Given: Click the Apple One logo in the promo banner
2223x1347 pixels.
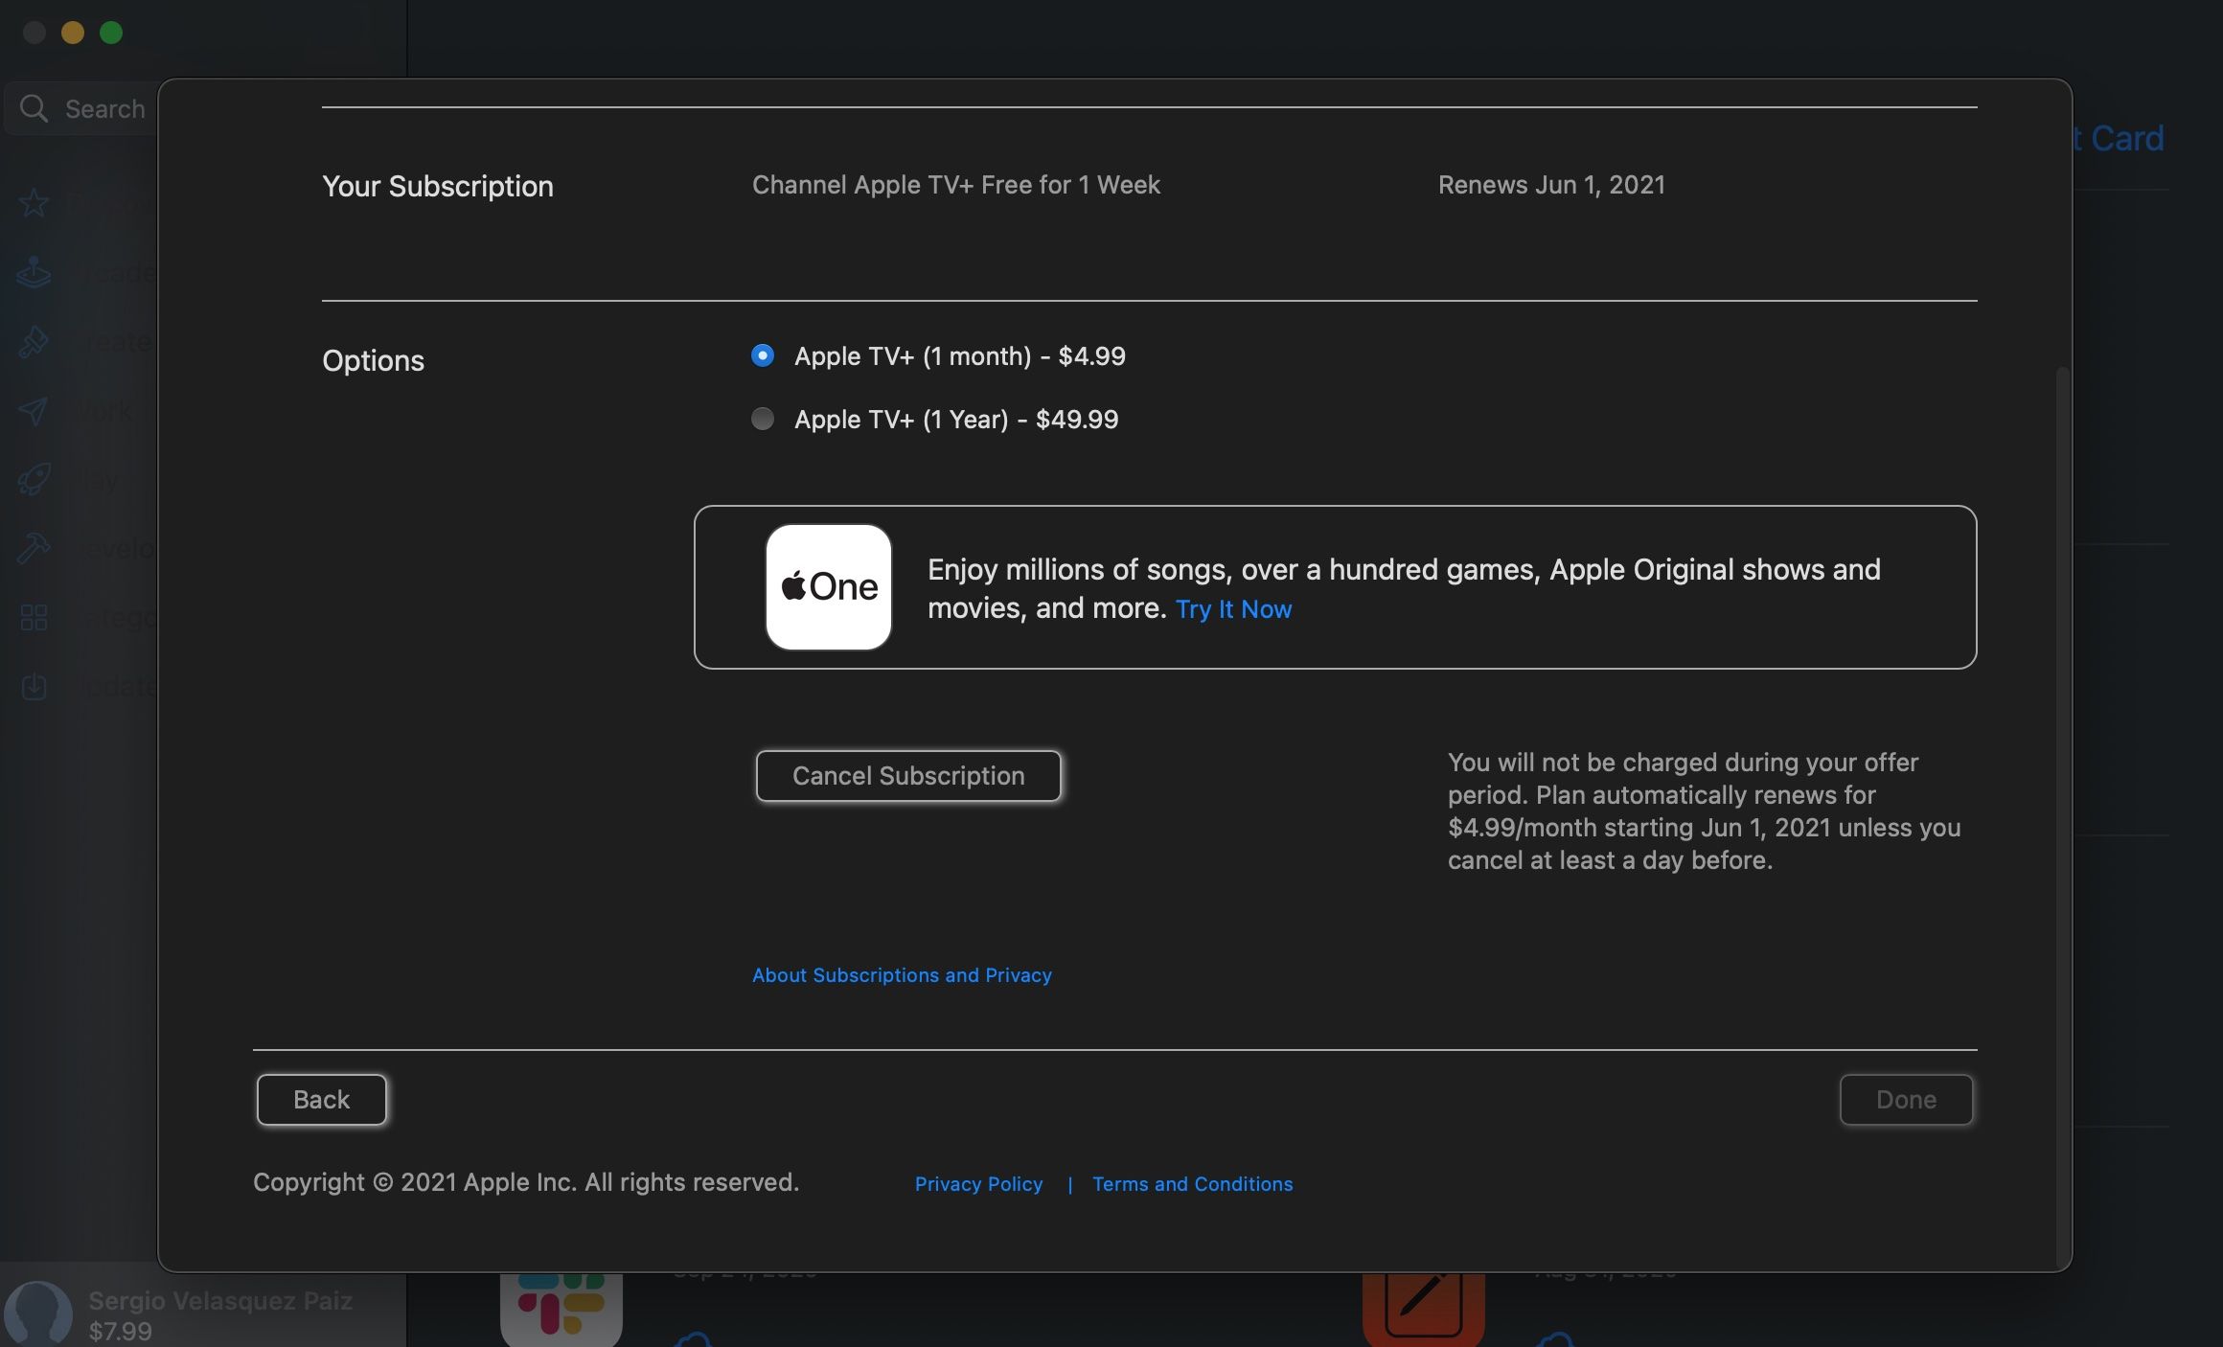Looking at the screenshot, I should (x=828, y=586).
